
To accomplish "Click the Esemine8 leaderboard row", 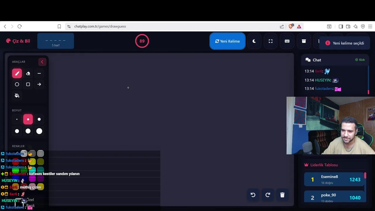I will [x=334, y=179].
